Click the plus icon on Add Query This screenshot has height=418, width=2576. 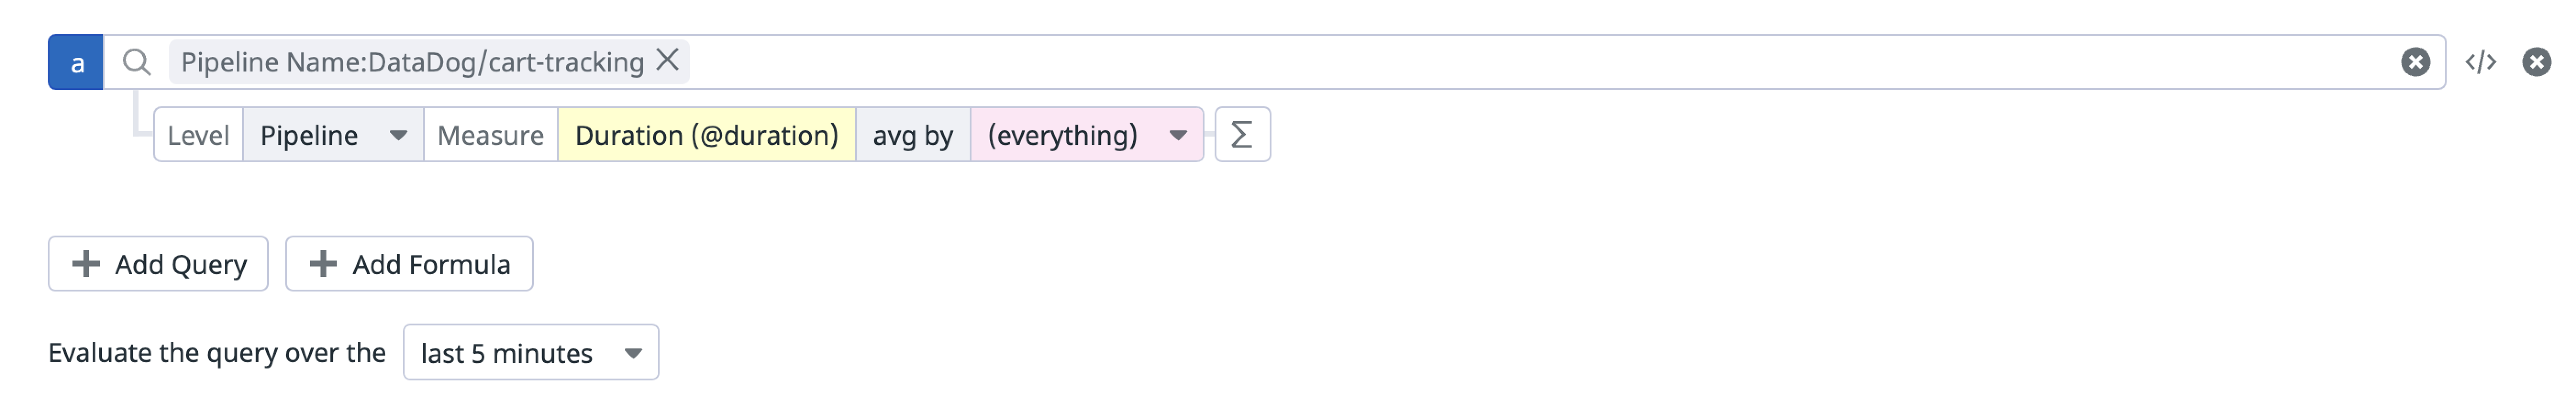coord(86,264)
